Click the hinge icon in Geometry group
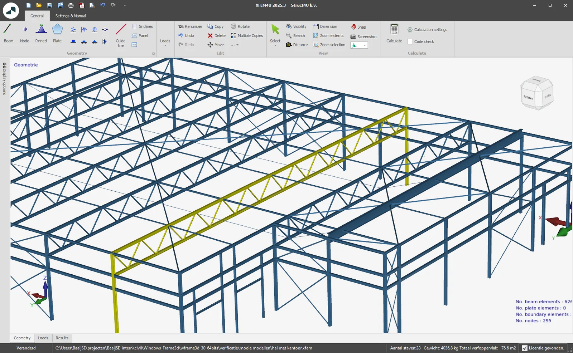This screenshot has height=353, width=573. point(105,30)
